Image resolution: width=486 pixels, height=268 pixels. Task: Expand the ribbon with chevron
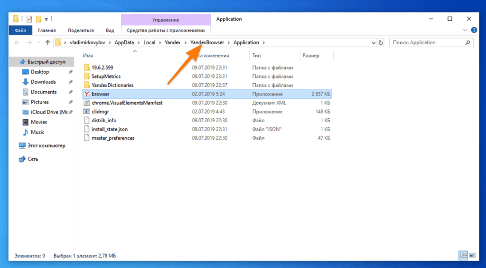(x=465, y=30)
